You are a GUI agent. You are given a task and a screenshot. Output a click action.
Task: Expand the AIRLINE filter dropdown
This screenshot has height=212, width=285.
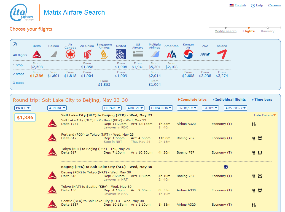click(x=57, y=108)
